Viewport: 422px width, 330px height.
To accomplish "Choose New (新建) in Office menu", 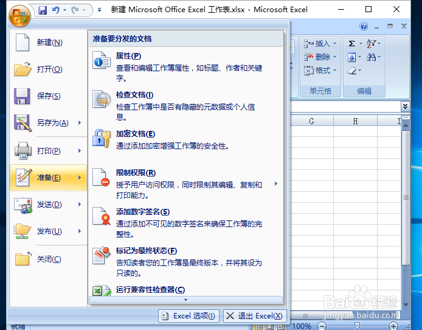I will coord(49,43).
